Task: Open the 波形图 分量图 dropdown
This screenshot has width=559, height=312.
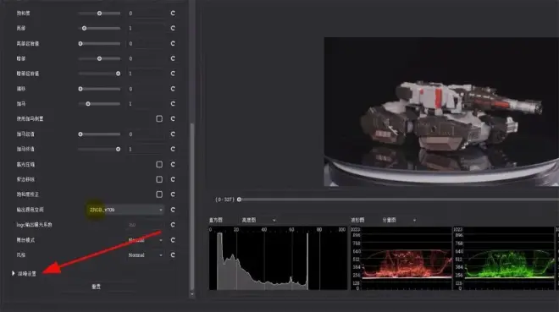Action: (x=399, y=220)
